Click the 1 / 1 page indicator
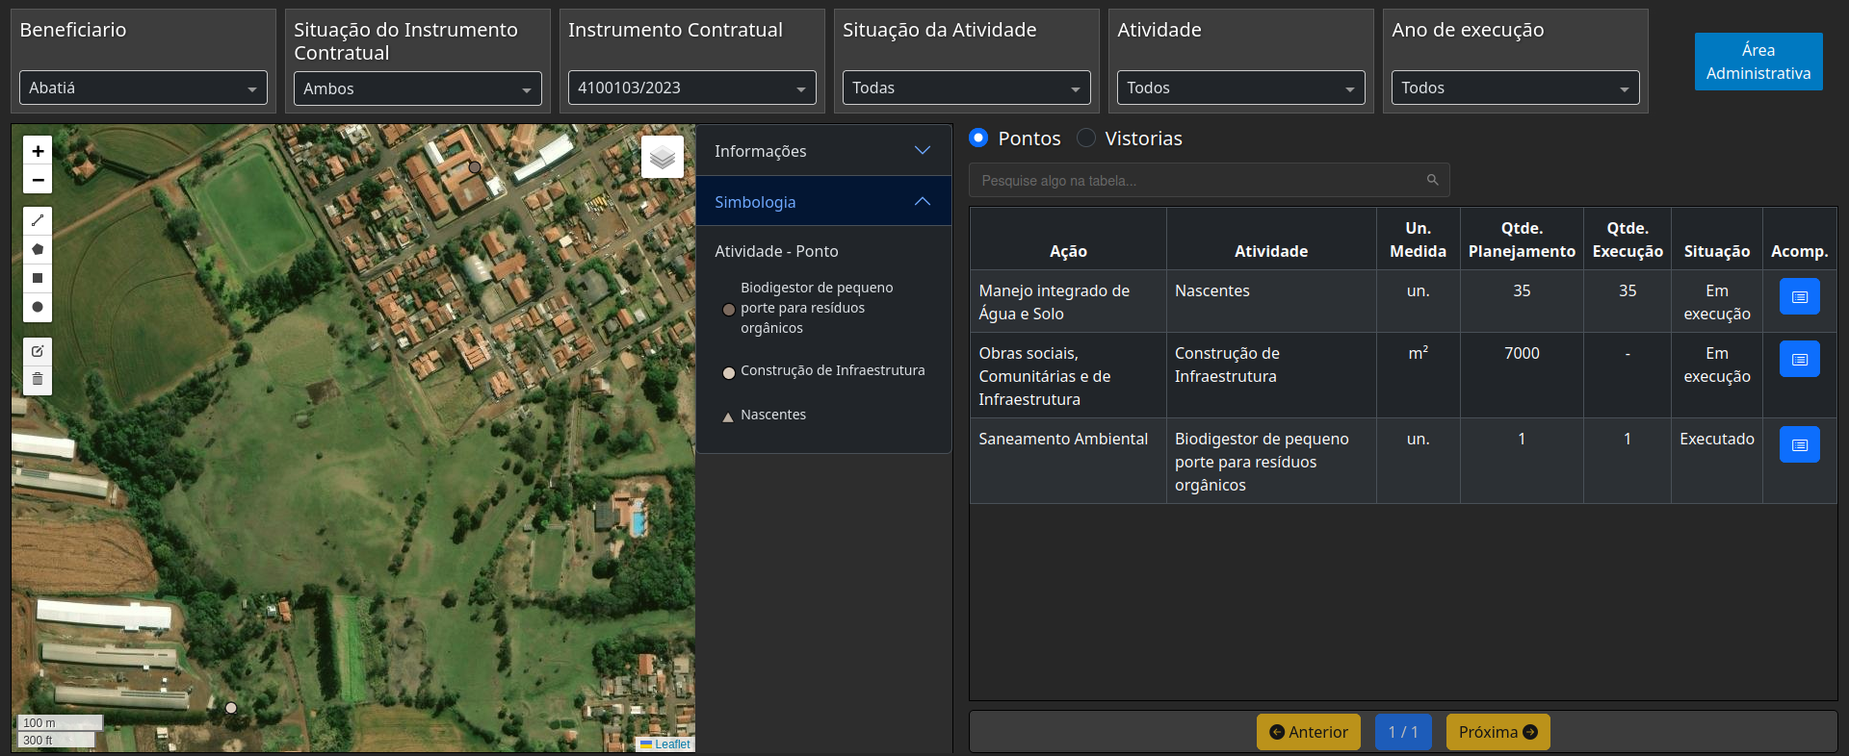This screenshot has height=756, width=1849. coord(1403,732)
